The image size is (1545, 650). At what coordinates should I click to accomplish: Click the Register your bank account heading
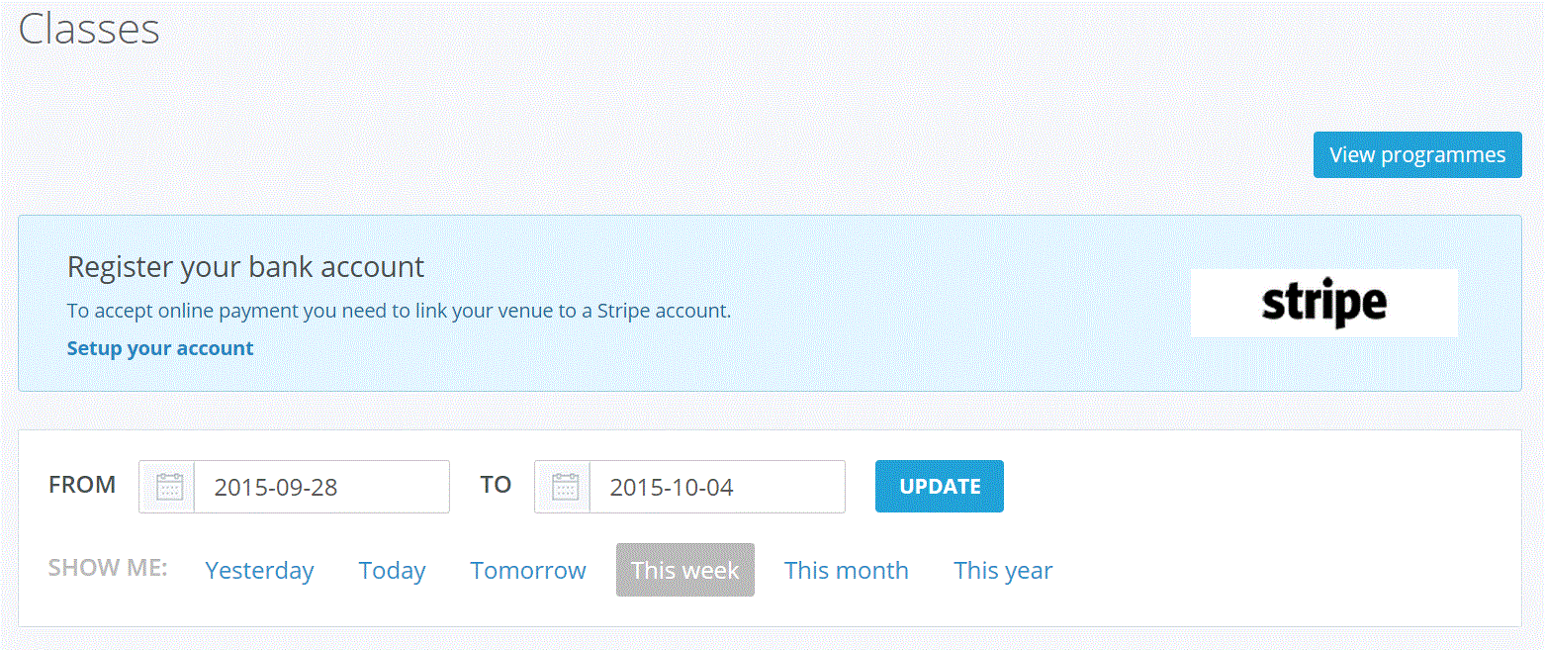[x=245, y=266]
